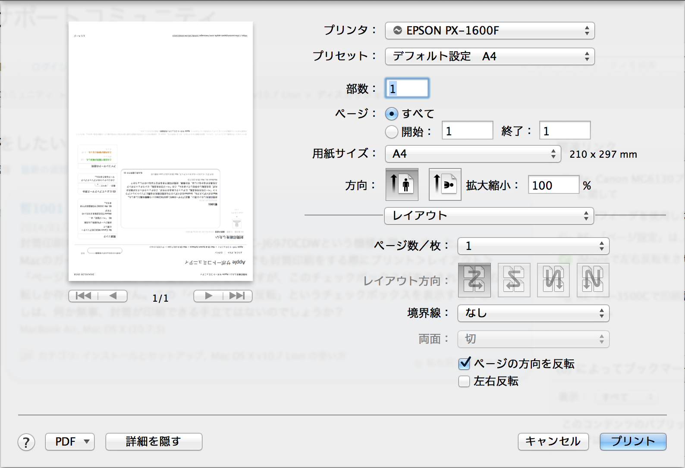The image size is (685, 468).
Task: Go to next preview page arrow
Action: (x=209, y=296)
